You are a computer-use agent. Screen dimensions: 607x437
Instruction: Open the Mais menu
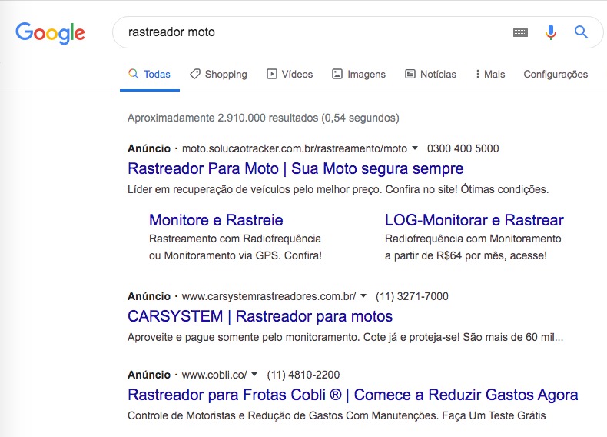click(x=490, y=74)
